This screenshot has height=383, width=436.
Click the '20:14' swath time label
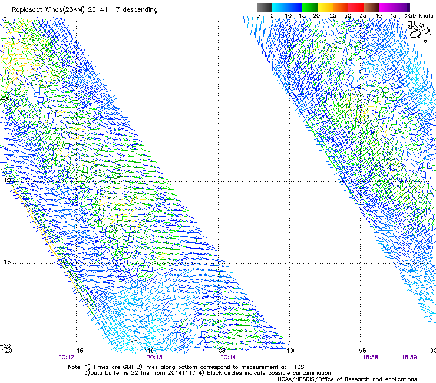tap(228, 358)
